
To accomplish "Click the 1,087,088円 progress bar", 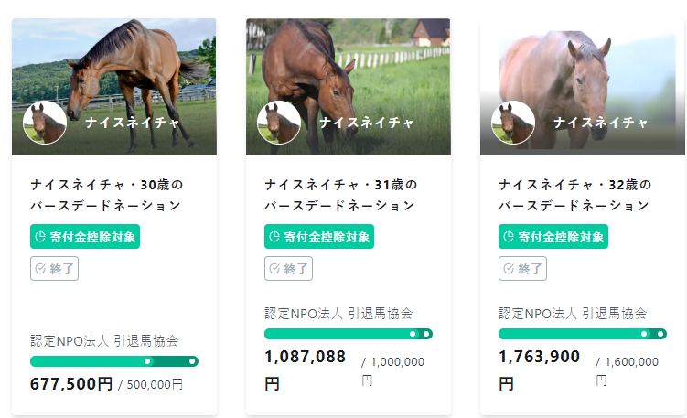I will coord(349,334).
